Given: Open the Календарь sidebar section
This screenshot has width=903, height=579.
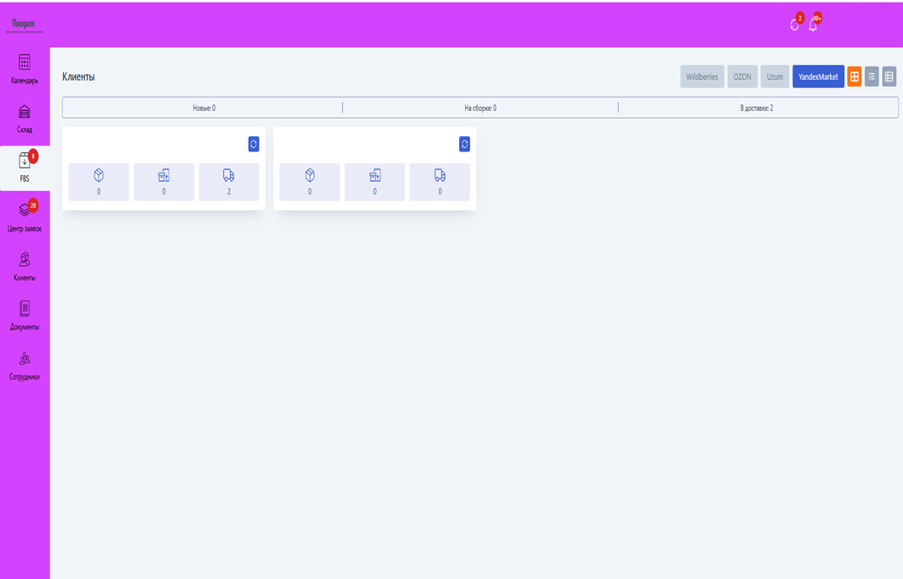Looking at the screenshot, I should click(24, 68).
